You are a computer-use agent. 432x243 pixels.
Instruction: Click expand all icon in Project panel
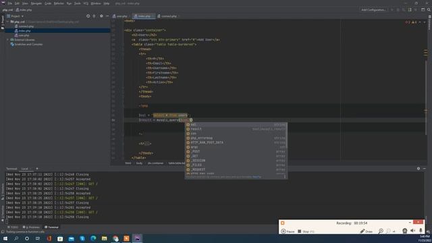(x=94, y=16)
